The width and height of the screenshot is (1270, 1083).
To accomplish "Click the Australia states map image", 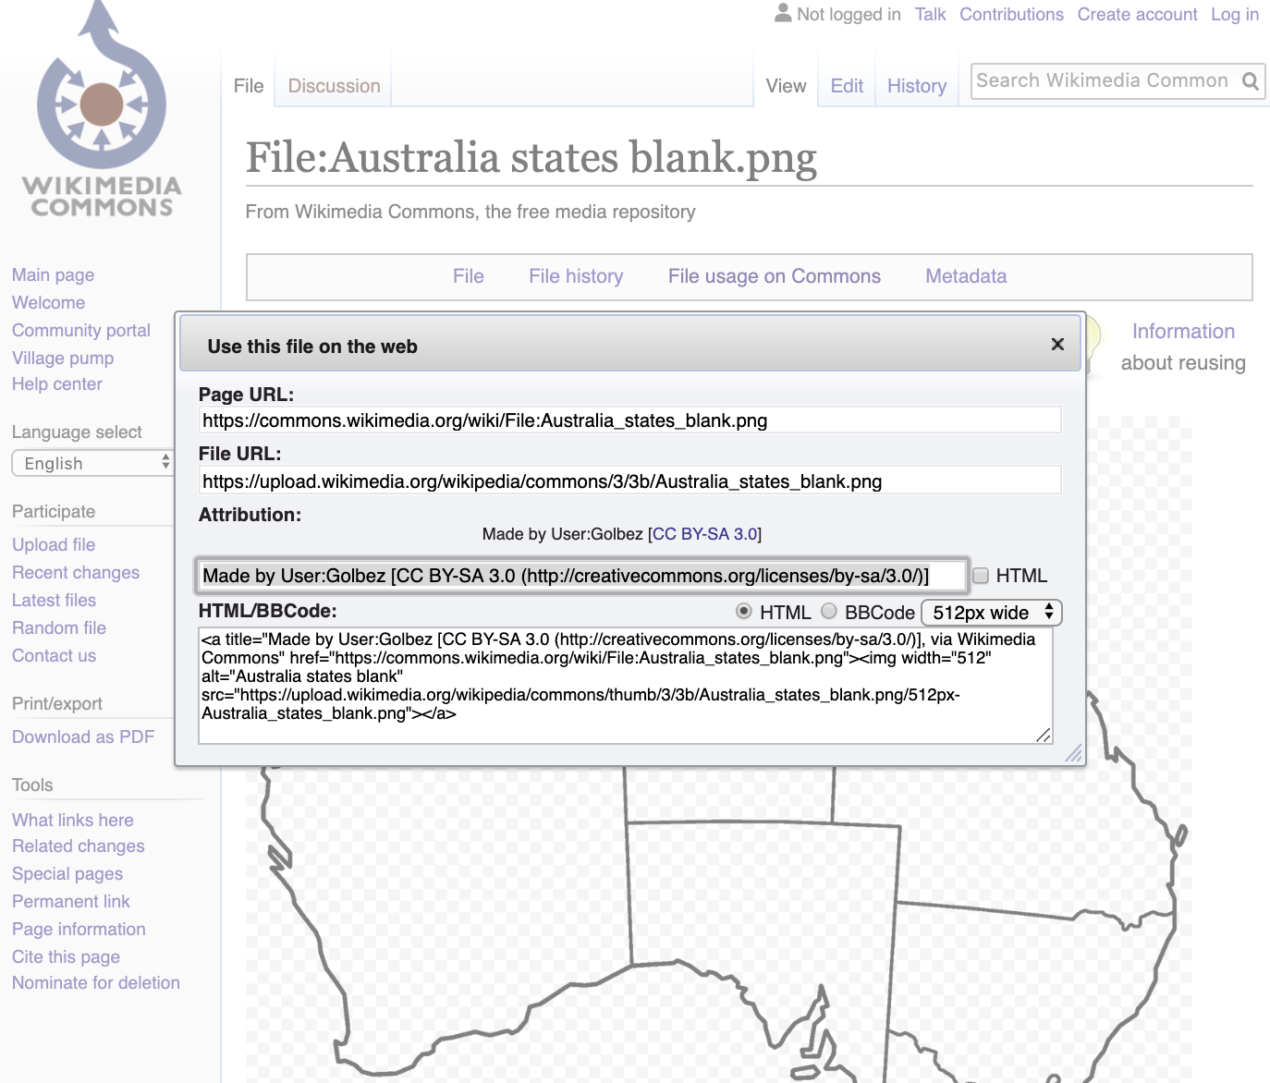I will (719, 924).
